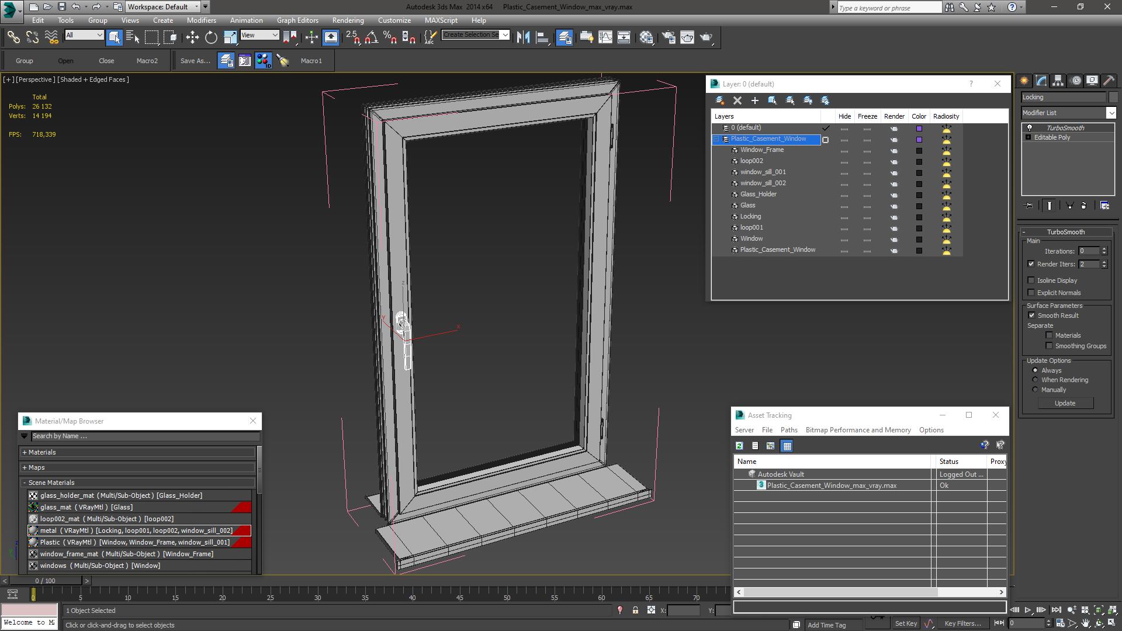Collapse the TurboSmooth rollout
Image resolution: width=1122 pixels, height=631 pixels.
(x=1065, y=232)
